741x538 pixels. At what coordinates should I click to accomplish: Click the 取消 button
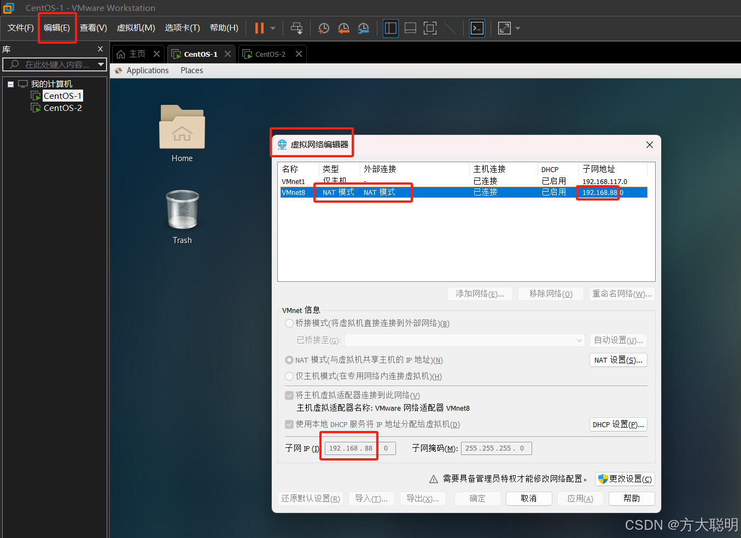pos(529,499)
